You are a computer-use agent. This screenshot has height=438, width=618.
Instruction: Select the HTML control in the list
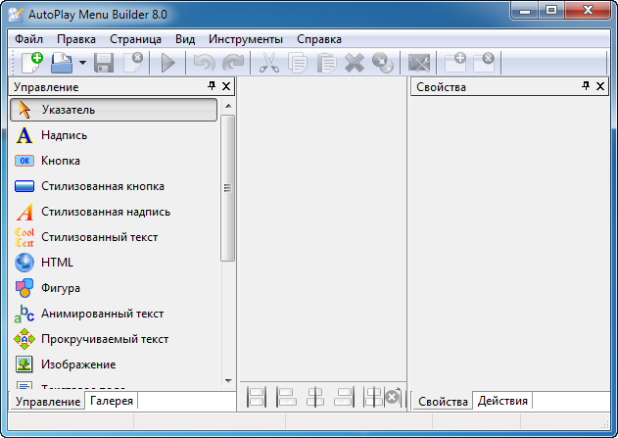coord(57,263)
